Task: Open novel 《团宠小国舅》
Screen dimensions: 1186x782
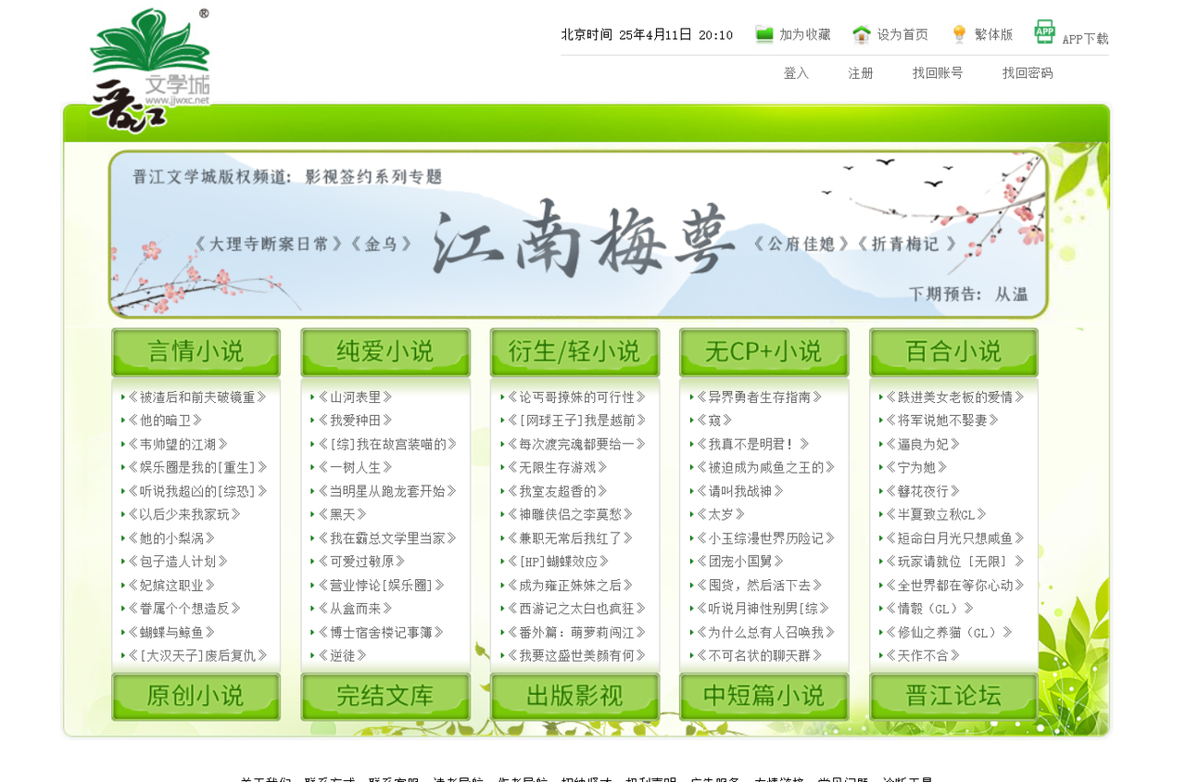Action: point(739,561)
